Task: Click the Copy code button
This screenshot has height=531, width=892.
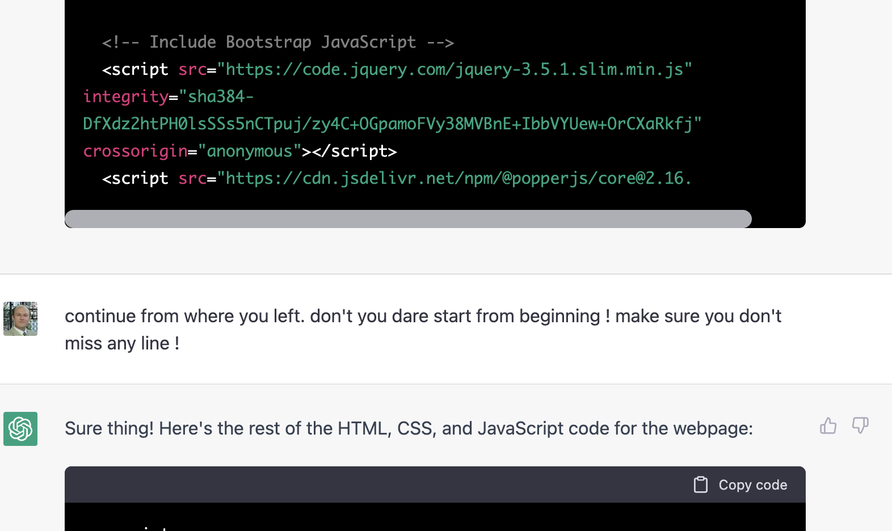Action: (x=740, y=485)
